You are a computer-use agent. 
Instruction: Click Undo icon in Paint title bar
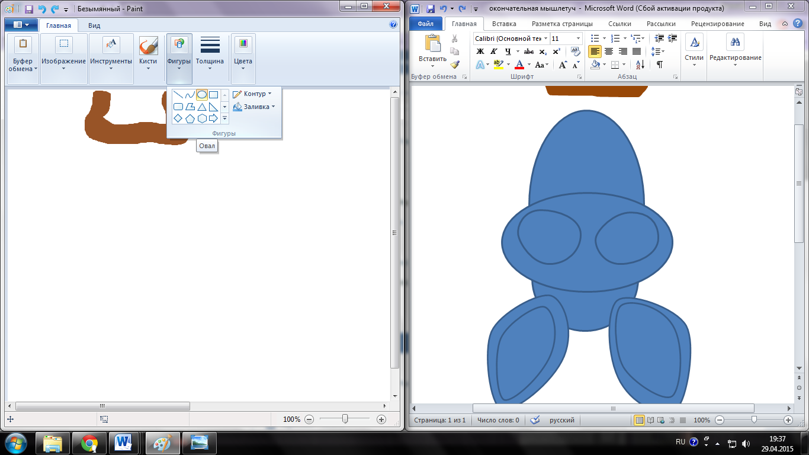(x=41, y=9)
